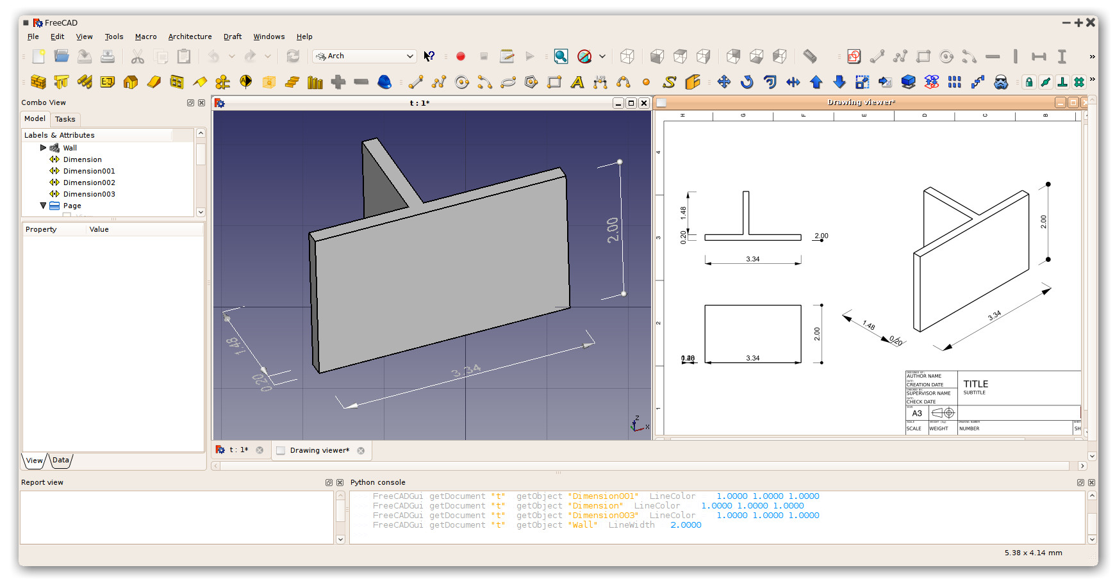Image resolution: width=1115 pixels, height=586 pixels.
Task: Select the Draft Text tool
Action: click(577, 82)
